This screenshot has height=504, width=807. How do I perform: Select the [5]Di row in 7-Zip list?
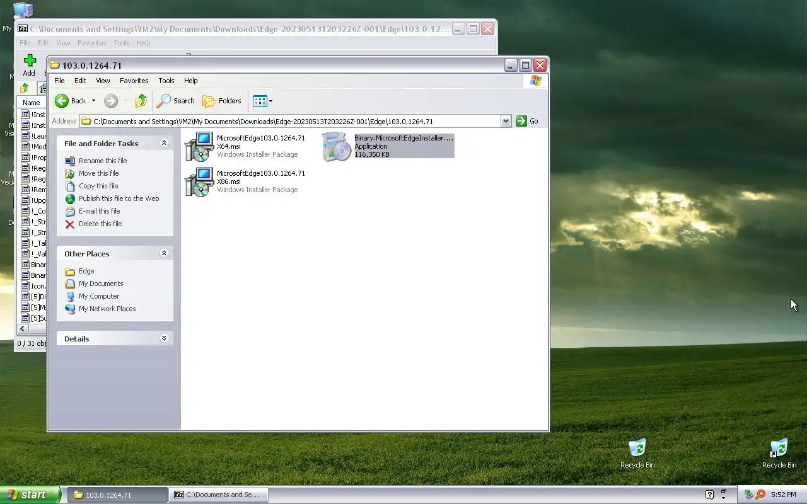click(33, 297)
